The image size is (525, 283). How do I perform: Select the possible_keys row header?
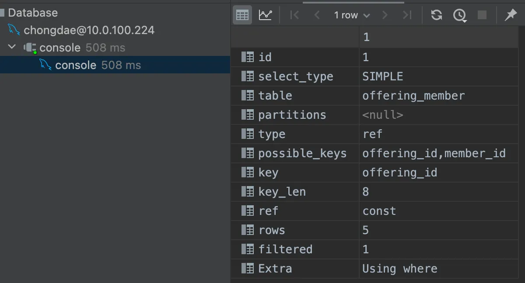point(302,153)
